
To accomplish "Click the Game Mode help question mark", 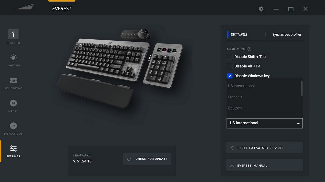I will [249, 49].
